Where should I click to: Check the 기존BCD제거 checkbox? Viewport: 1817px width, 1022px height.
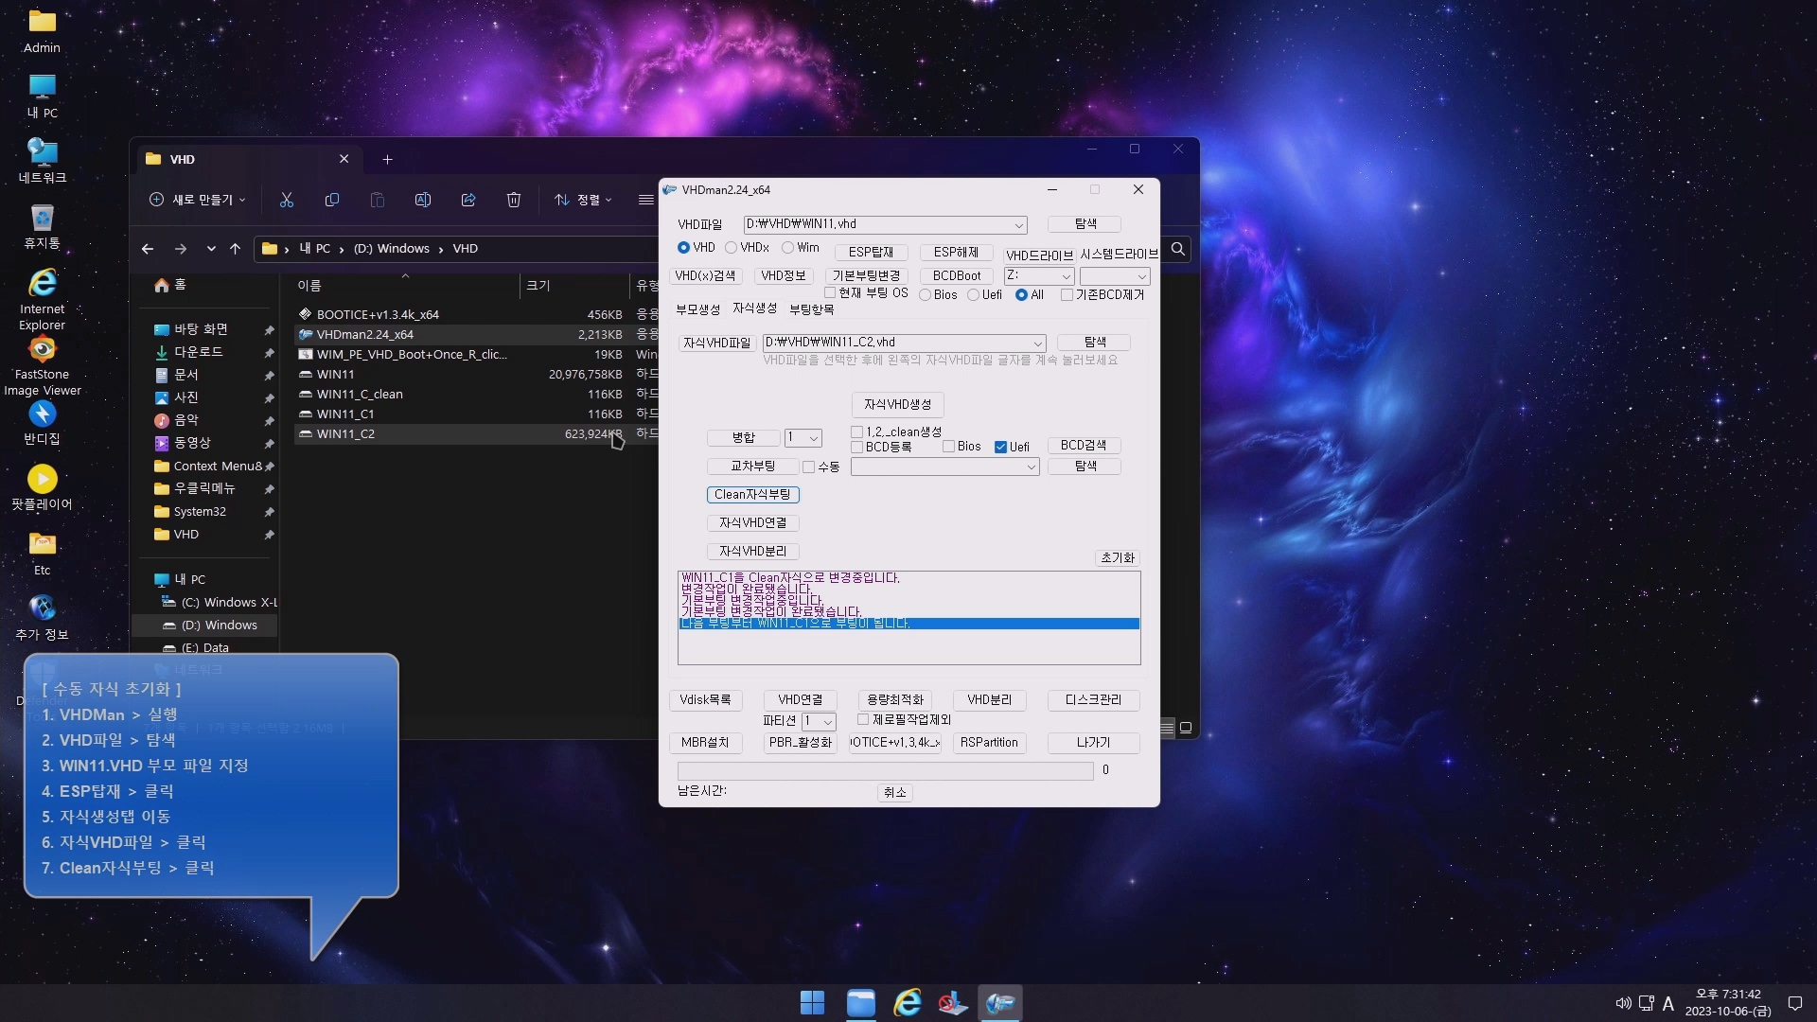[1067, 295]
